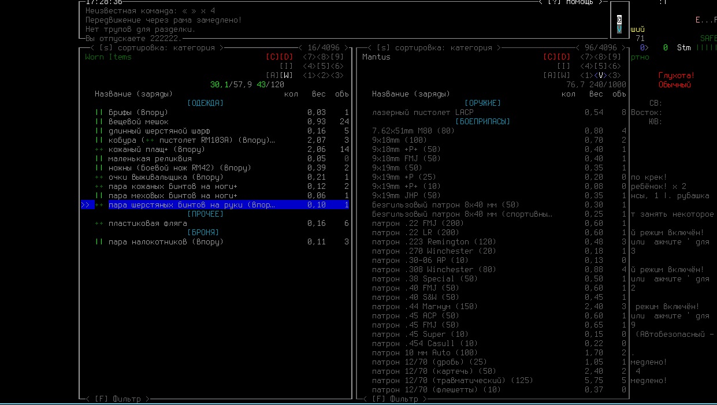This screenshot has width=717, height=405.
Task: Choose <7> tile in Worn Items panel
Action: [310, 57]
